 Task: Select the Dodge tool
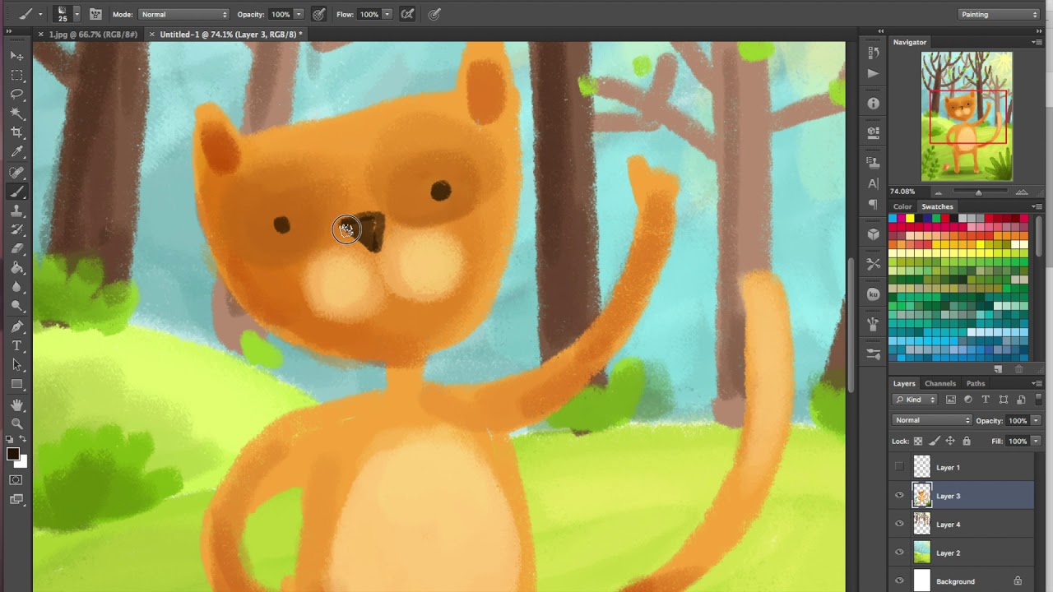point(16,306)
